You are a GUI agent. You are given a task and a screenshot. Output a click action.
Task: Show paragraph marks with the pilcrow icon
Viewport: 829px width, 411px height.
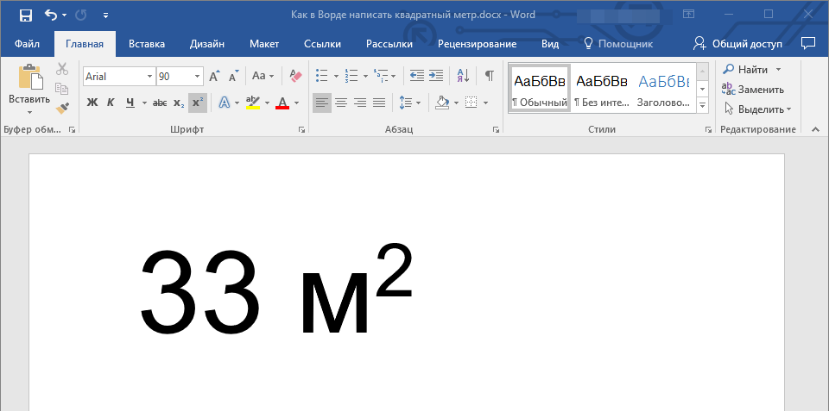[490, 76]
